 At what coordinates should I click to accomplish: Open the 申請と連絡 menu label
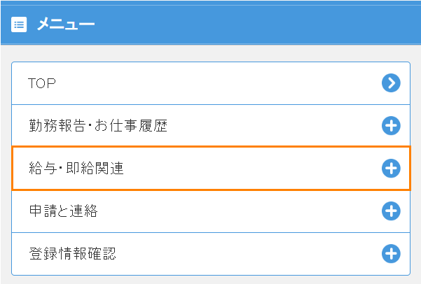[63, 211]
